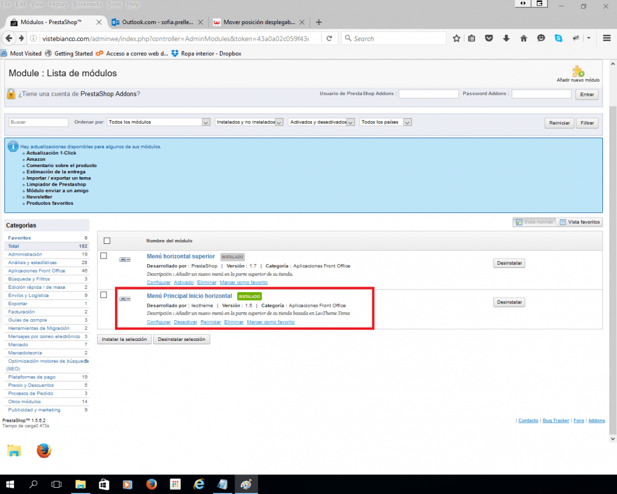The image size is (617, 494).
Task: Click the Añadir nuevo módulo puzzle icon
Action: pos(578,71)
